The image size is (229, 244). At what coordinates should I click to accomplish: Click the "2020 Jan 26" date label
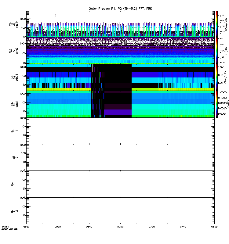click(x=9, y=229)
